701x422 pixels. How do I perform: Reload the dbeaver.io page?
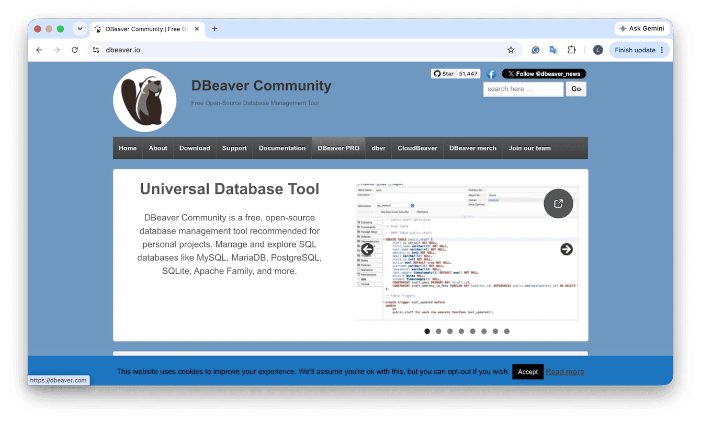click(75, 50)
